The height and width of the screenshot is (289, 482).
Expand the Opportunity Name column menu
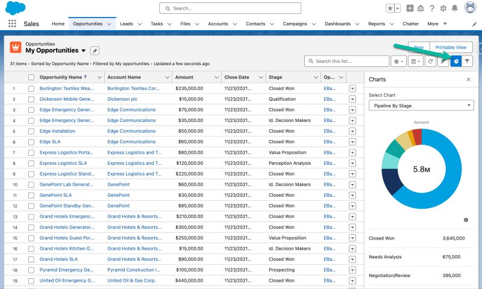99,77
